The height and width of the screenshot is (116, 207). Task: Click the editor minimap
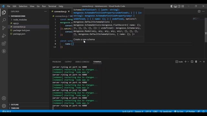click(x=198, y=19)
